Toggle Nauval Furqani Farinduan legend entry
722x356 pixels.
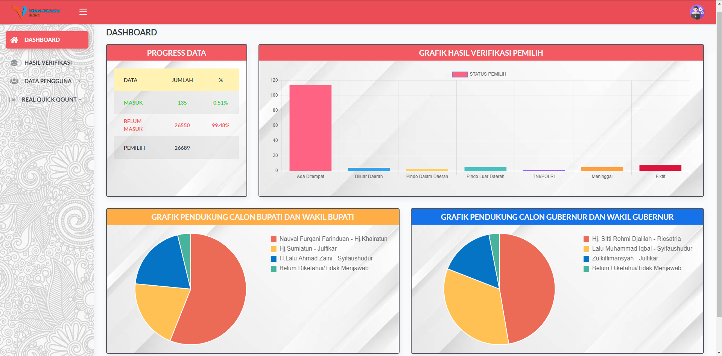click(x=329, y=239)
